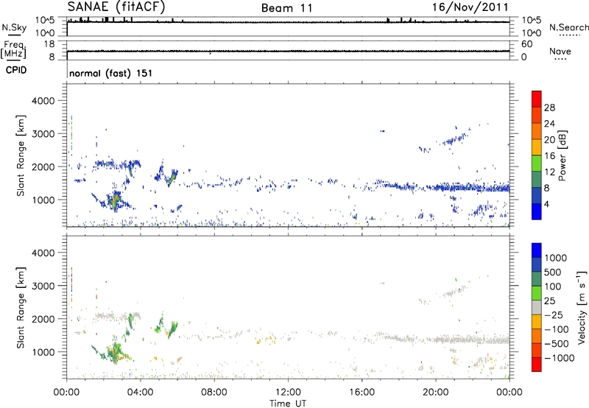Select the CPID row label
This screenshot has height=408, width=589.
coord(16,70)
